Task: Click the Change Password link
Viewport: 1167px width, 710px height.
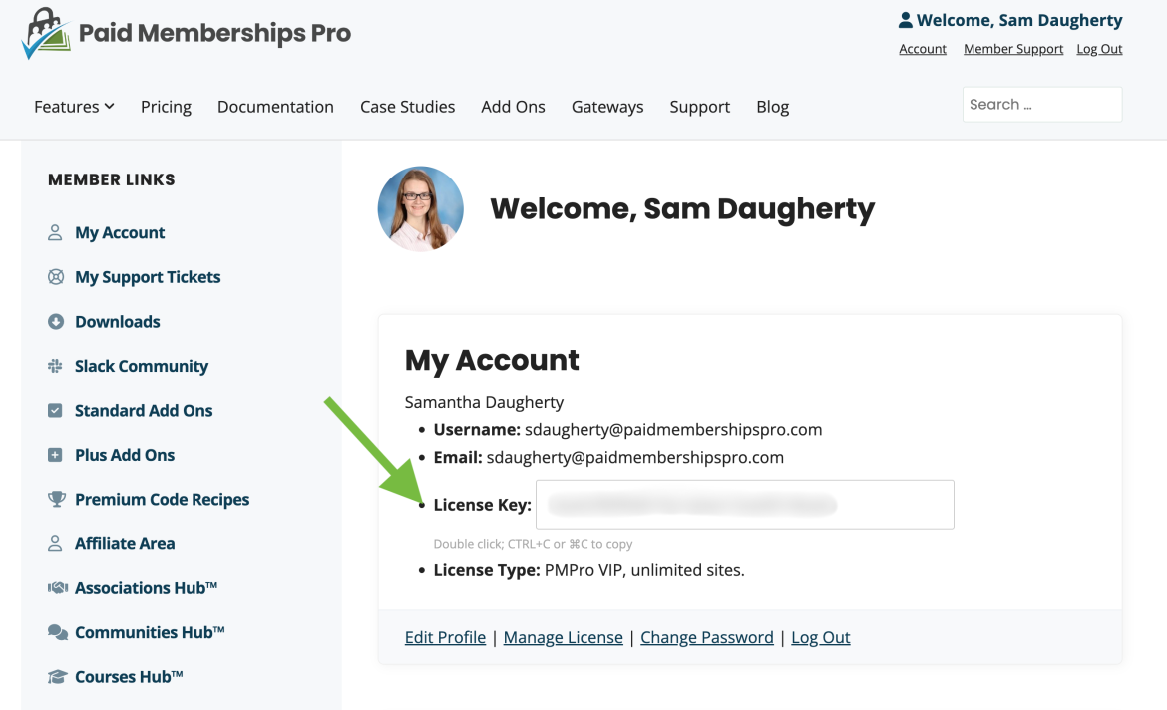Action: click(x=706, y=636)
